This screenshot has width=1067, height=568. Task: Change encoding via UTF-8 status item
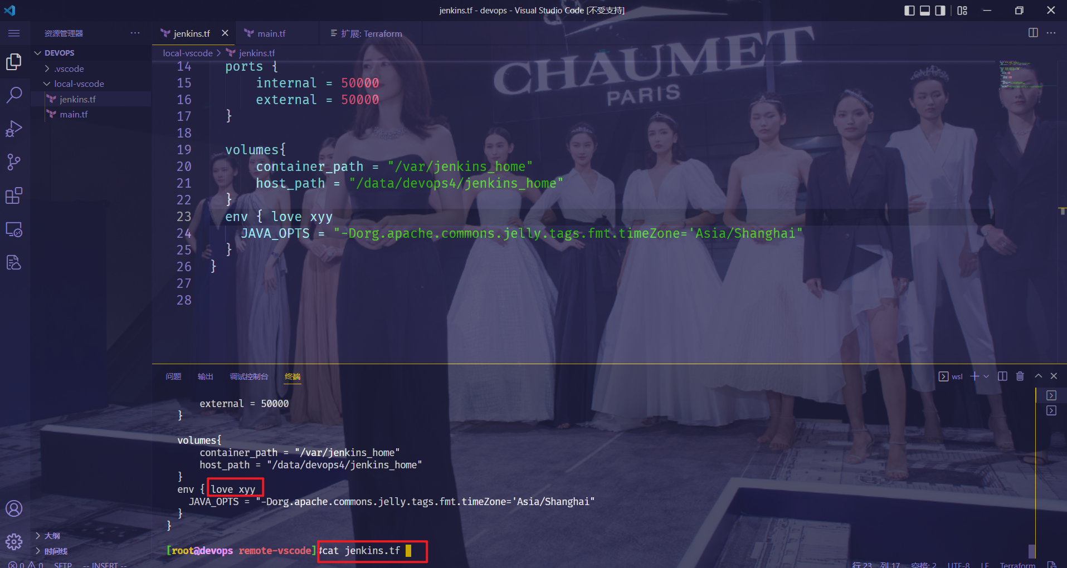[958, 565]
